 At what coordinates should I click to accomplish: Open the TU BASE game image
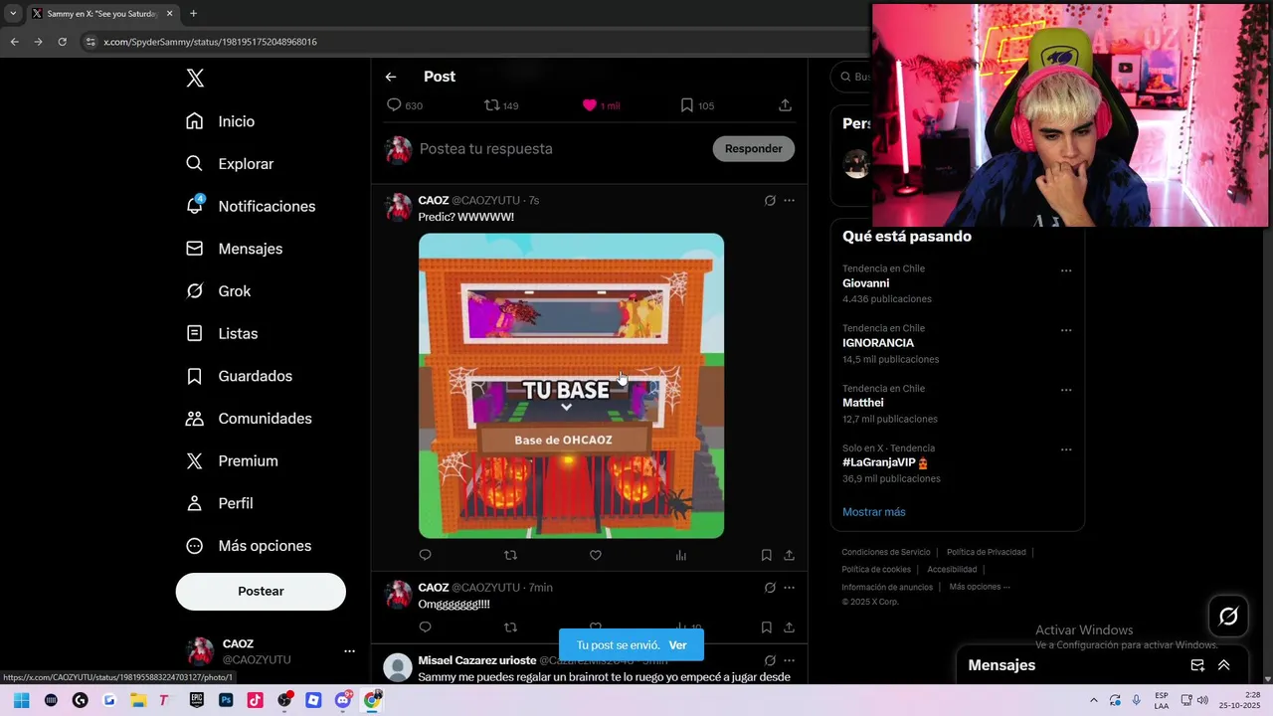click(571, 386)
